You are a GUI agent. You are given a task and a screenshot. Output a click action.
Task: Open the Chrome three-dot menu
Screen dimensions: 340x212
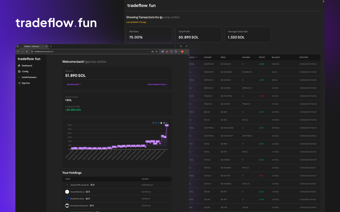[186, 51]
